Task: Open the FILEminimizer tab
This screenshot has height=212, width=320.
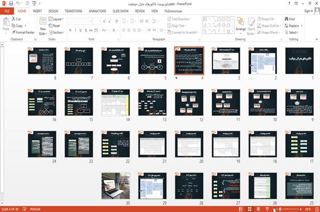Action: coord(173,11)
